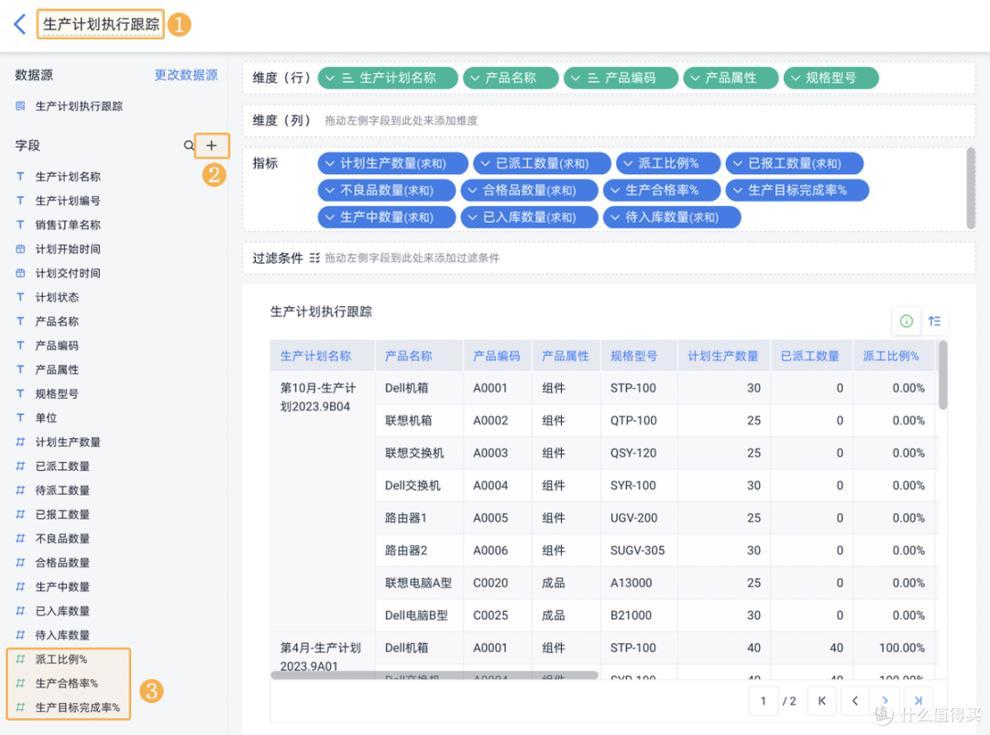Click the sort icon above table
The height and width of the screenshot is (735, 990).
[x=934, y=322]
